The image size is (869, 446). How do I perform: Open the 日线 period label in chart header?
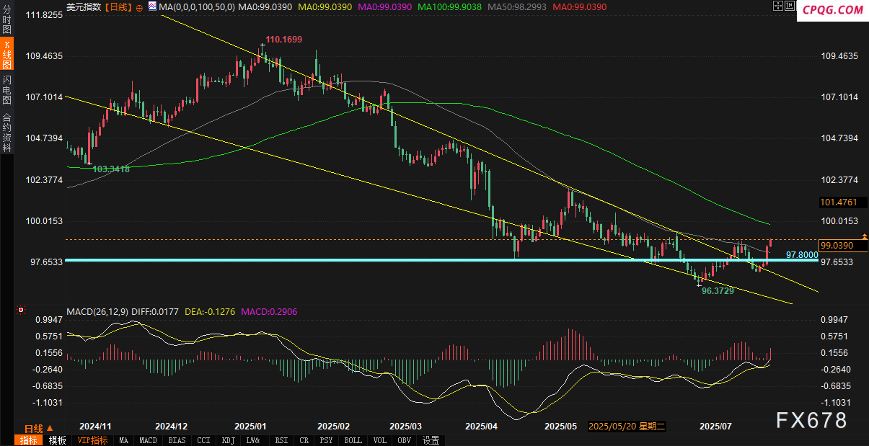pyautogui.click(x=118, y=6)
